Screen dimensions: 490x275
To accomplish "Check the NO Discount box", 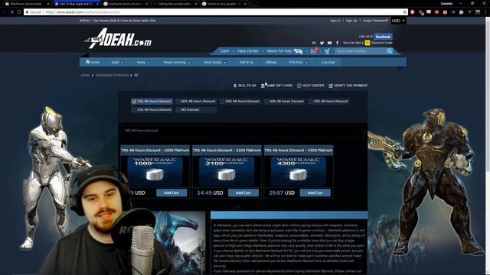I will point(178,110).
